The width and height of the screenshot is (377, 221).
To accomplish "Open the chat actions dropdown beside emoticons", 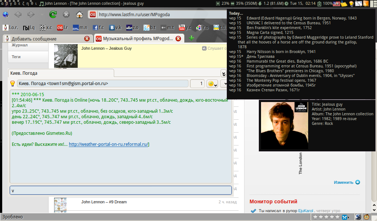I will tap(223, 84).
